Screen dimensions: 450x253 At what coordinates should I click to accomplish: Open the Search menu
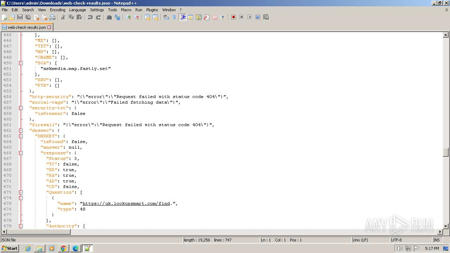(x=28, y=10)
